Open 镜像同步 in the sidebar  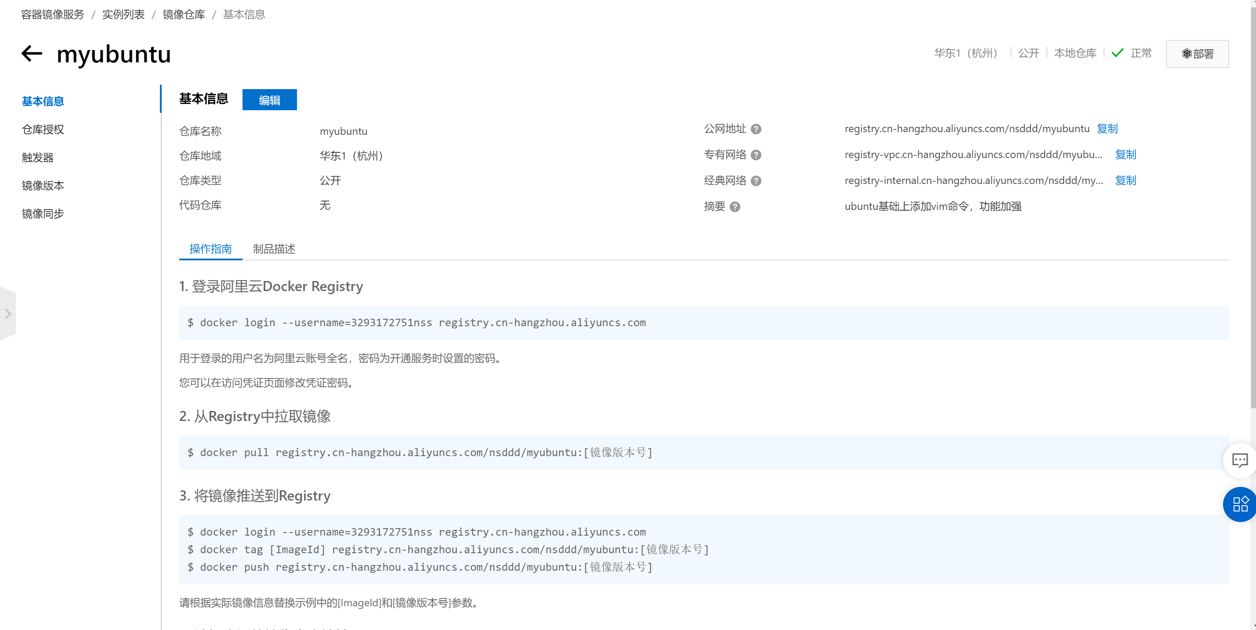click(43, 214)
